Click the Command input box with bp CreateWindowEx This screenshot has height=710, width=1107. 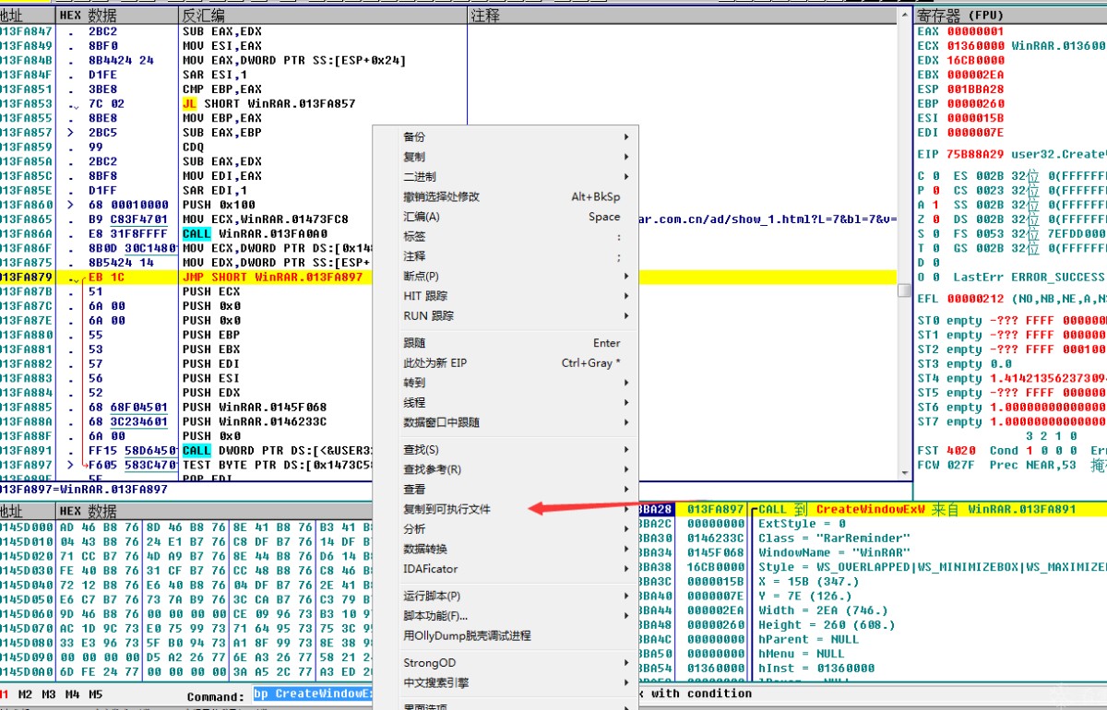[x=314, y=694]
